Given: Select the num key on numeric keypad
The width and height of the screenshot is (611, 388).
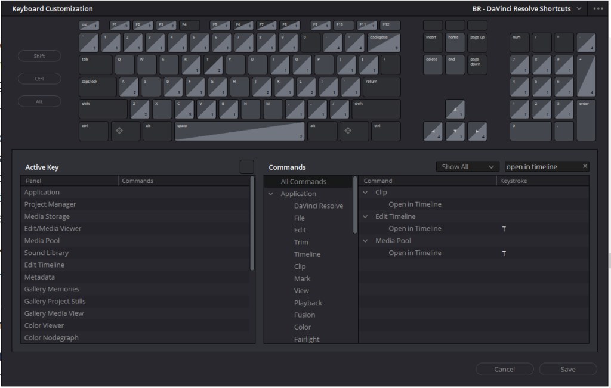Looking at the screenshot, I should coord(520,43).
